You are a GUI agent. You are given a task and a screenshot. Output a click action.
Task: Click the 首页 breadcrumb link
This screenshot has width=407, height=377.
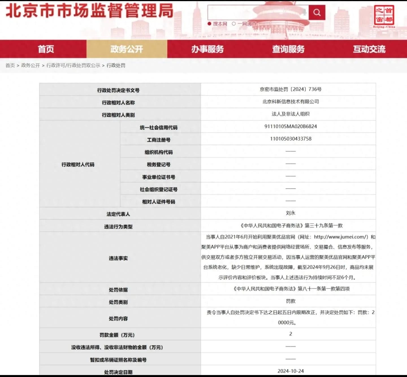click(10, 65)
